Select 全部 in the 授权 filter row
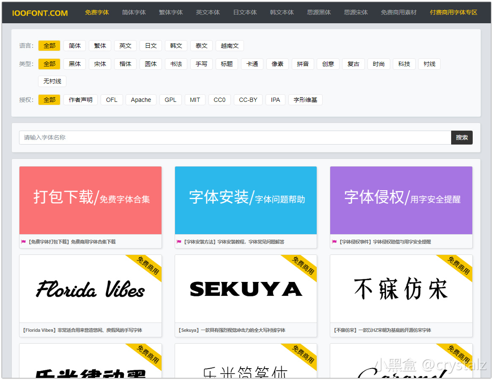This screenshot has height=380, width=493. coord(49,100)
